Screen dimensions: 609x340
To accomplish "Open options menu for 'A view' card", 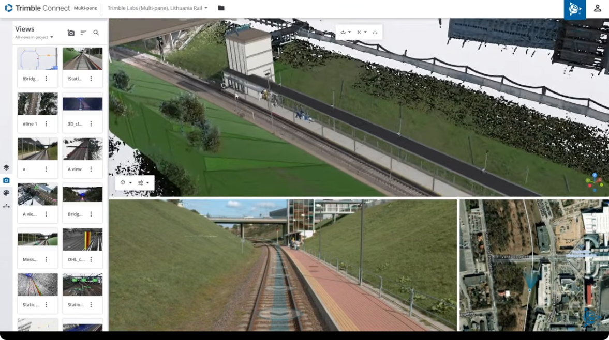I will click(91, 169).
